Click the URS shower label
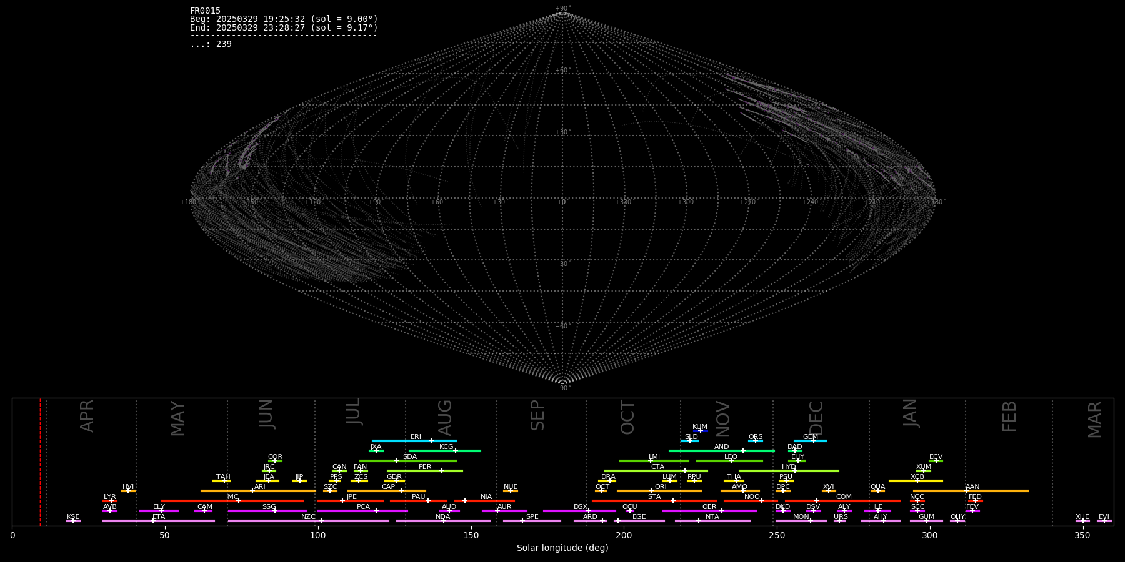Image resolution: width=1125 pixels, height=562 pixels. (x=841, y=516)
